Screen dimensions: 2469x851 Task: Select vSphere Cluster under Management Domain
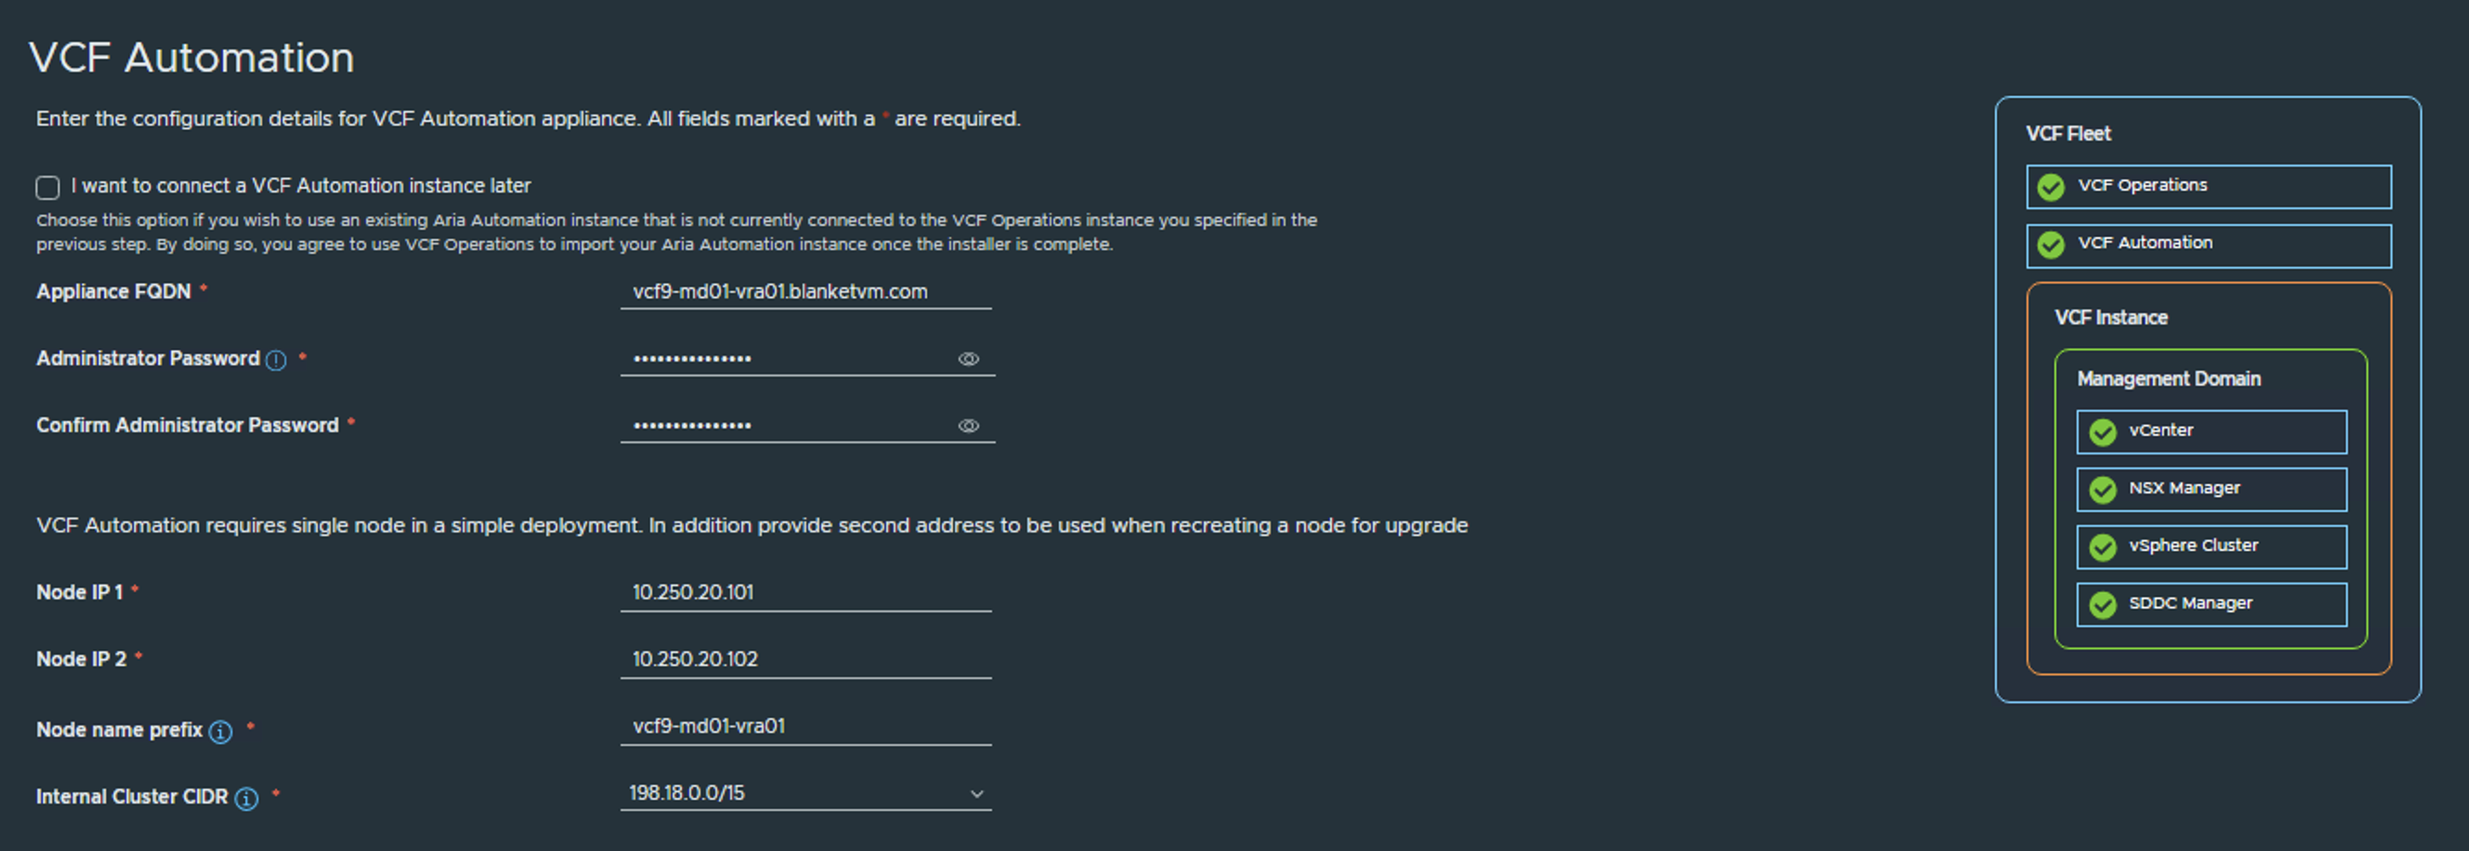click(x=2211, y=546)
